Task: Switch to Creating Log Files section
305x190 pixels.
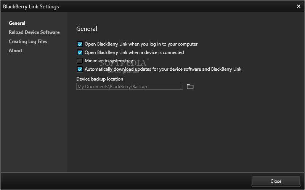Action: 28,41
